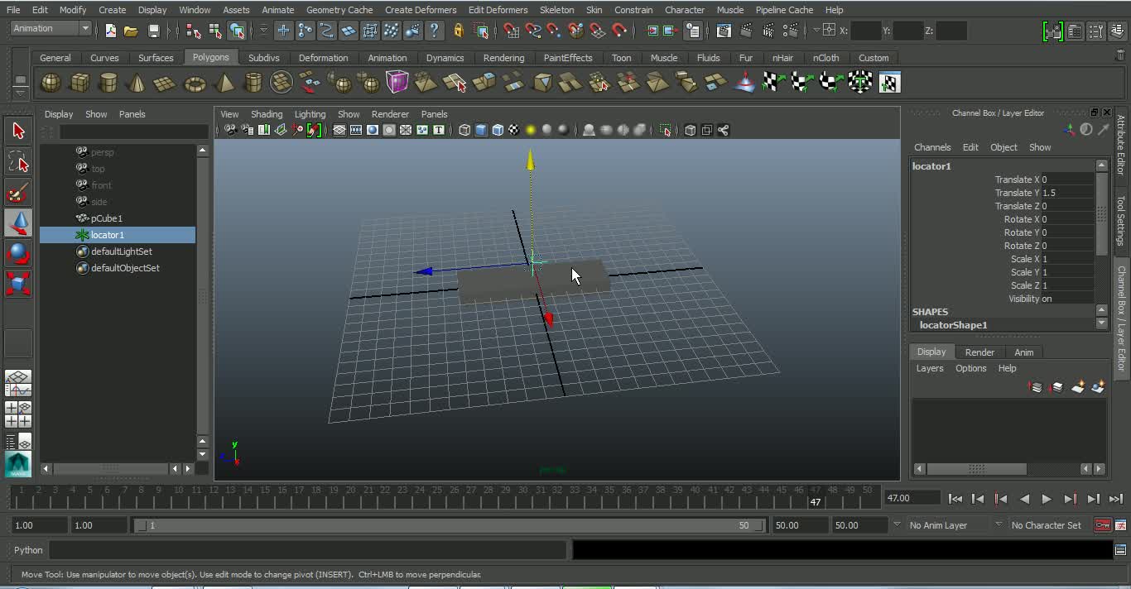
Task: Create a polygon plane from the shelf
Action: click(166, 83)
